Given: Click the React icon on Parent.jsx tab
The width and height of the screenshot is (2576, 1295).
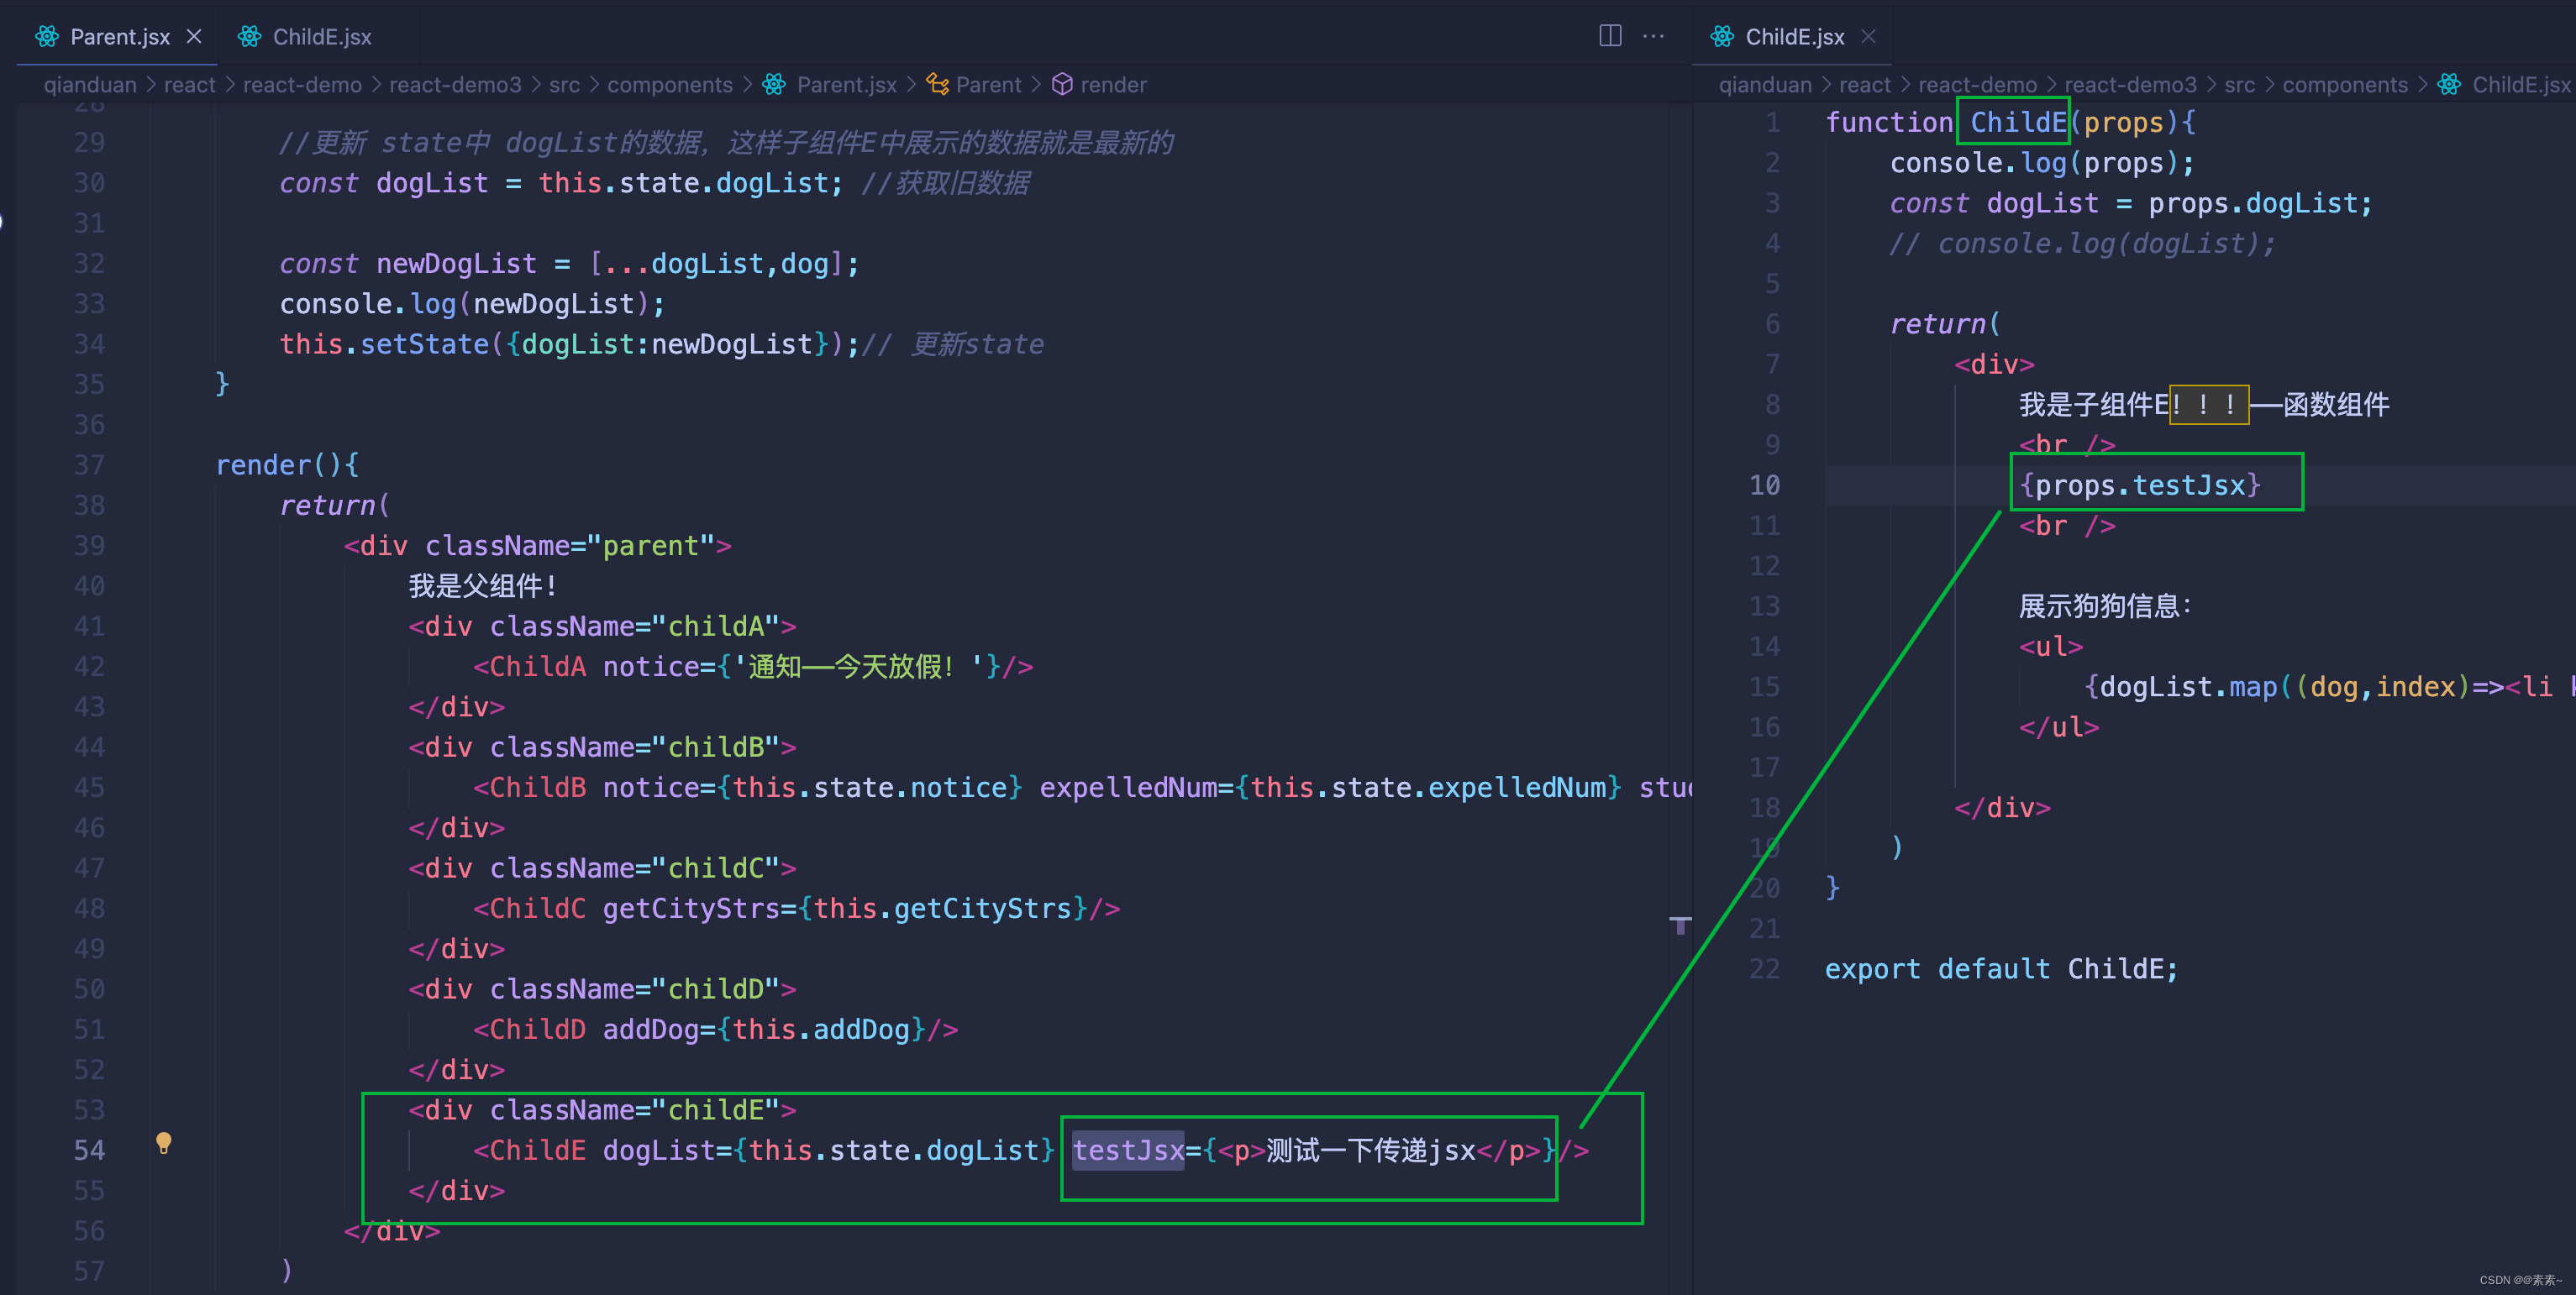Looking at the screenshot, I should tap(47, 37).
